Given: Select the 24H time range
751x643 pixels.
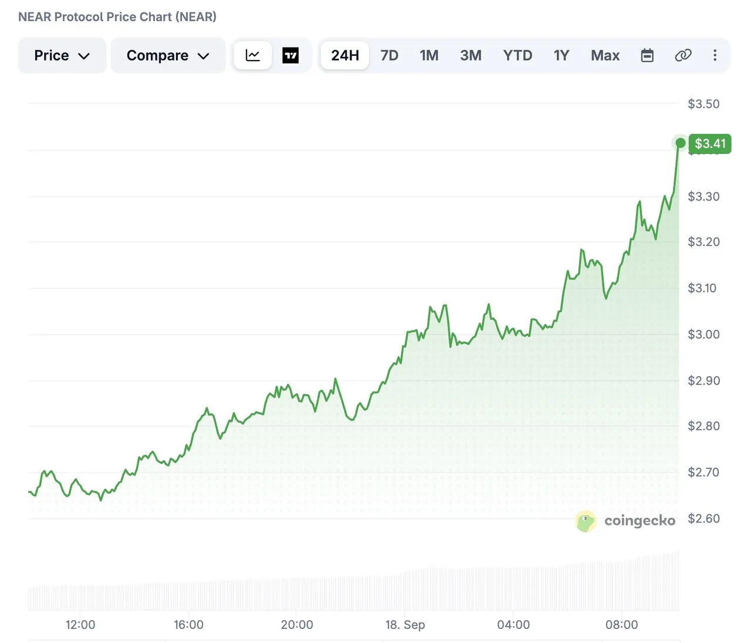Looking at the screenshot, I should (345, 56).
